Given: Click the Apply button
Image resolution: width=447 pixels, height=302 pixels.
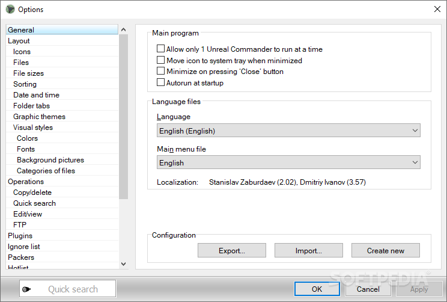Looking at the screenshot, I should tap(419, 289).
